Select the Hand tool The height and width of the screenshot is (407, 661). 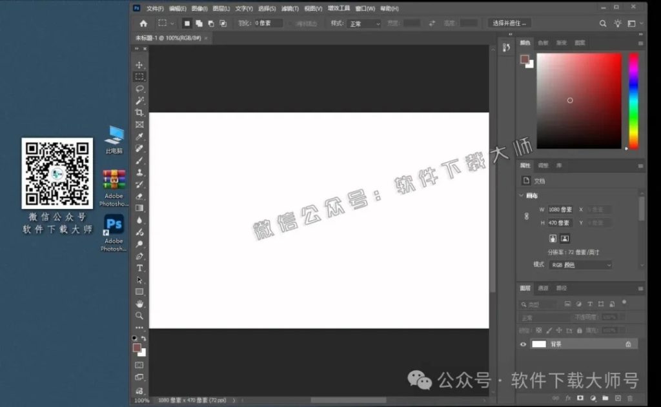(140, 303)
